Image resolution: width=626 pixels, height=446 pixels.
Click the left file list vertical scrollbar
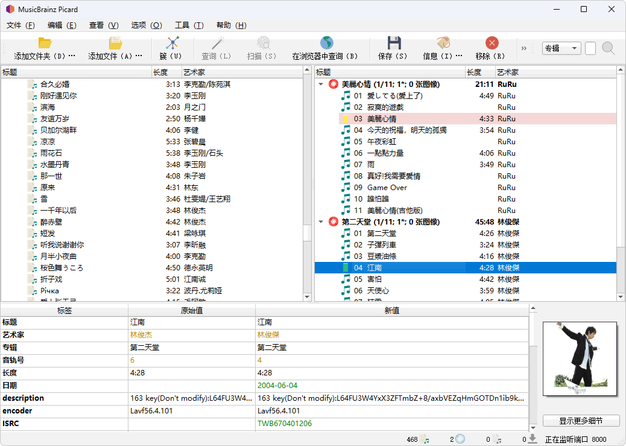click(x=307, y=184)
